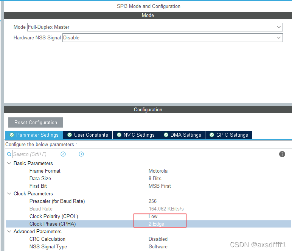292x251 pixels.
Task: Click the 164.062 KBits/s baud rate value
Action: pyautogui.click(x=166, y=209)
